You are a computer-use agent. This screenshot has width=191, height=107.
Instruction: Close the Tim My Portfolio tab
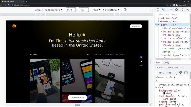point(23,2)
